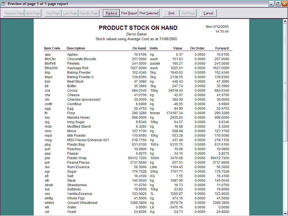Image resolution: width=288 pixels, height=216 pixels.
Task: Minimize the preview window
Action: tap(271, 4)
